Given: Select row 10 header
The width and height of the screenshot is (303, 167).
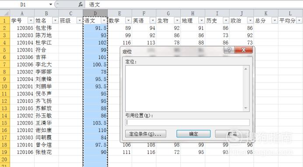Looking at the screenshot, I should point(5,86).
